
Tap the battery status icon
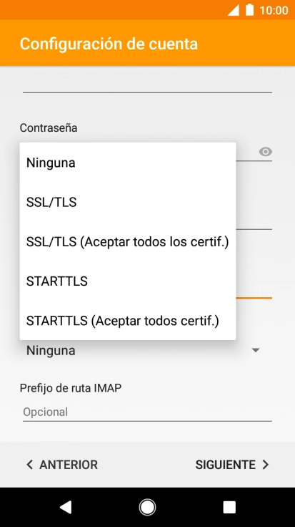[x=249, y=10]
